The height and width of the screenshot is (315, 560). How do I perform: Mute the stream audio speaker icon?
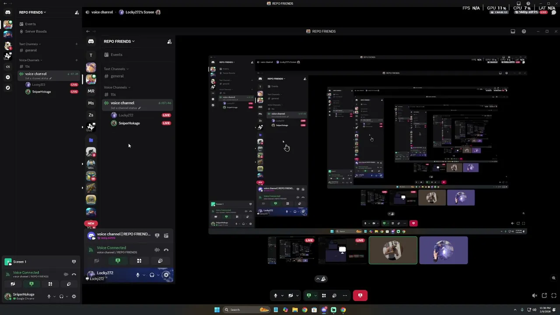(x=535, y=296)
